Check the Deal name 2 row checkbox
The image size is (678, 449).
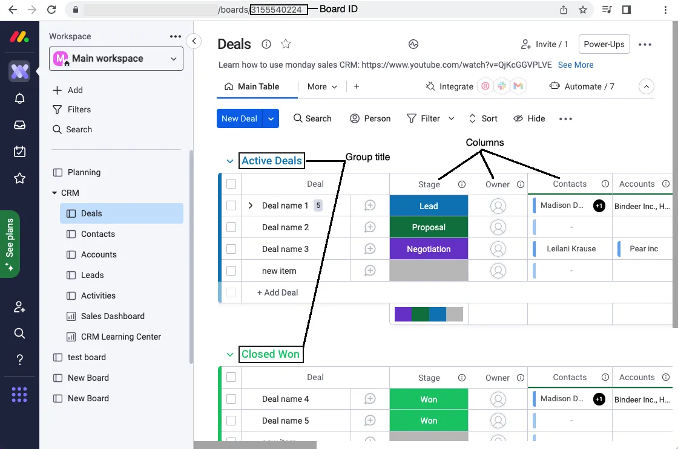(x=231, y=227)
